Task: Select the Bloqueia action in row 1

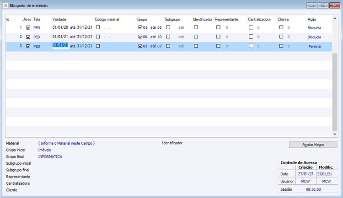Action: 314,28
